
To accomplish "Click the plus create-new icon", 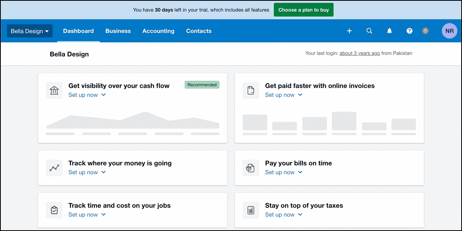I will [349, 31].
